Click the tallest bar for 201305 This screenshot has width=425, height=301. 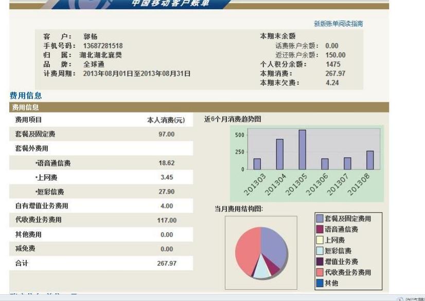pyautogui.click(x=303, y=149)
